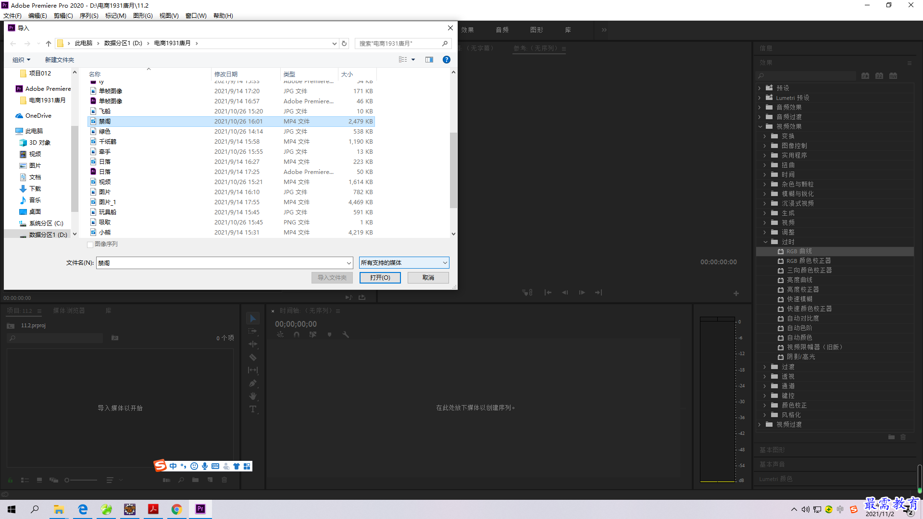Click Project panel trash delete icon
923x519 pixels.
point(224,480)
